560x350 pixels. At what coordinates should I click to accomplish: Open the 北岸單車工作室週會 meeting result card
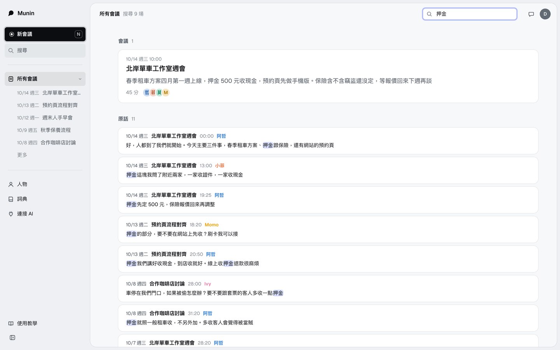[328, 76]
